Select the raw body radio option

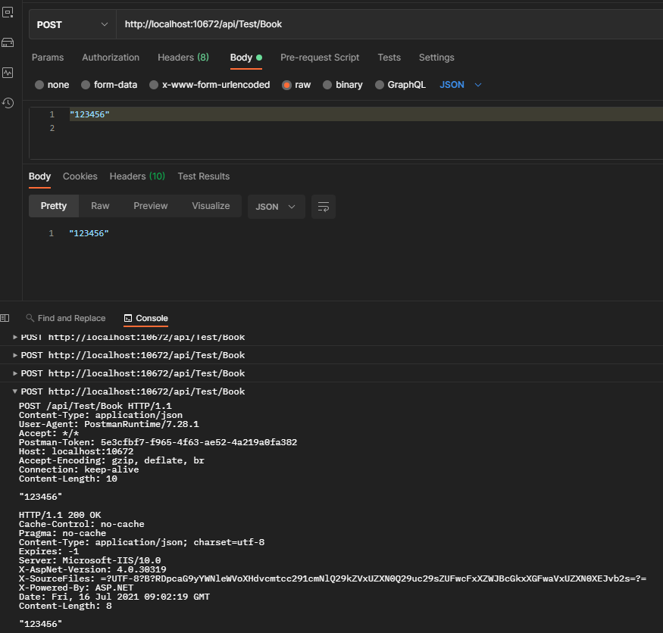click(286, 85)
